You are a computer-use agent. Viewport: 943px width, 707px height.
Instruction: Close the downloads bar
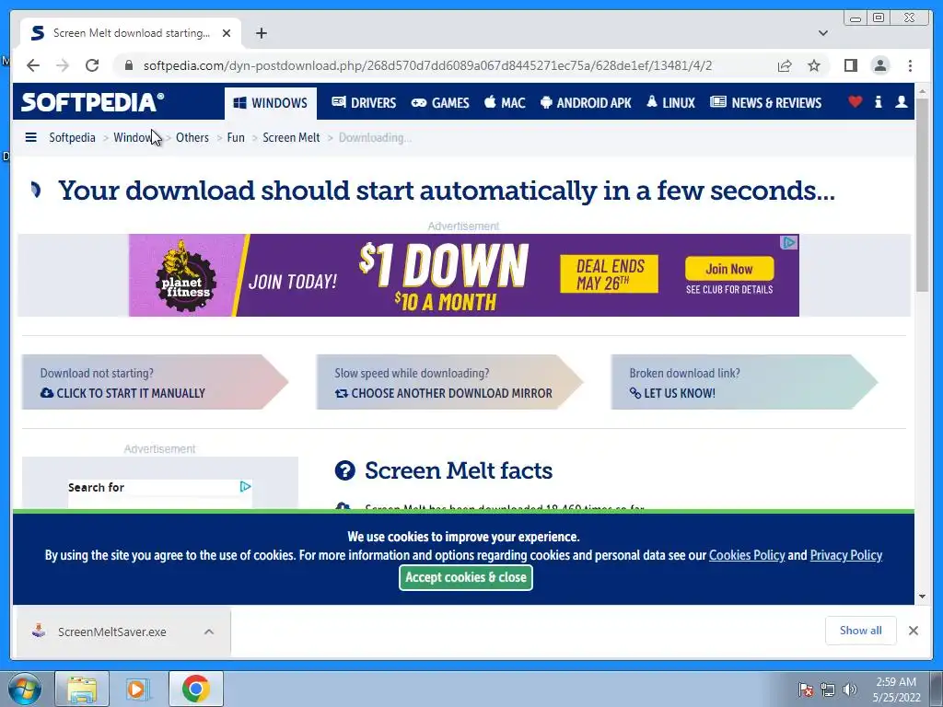point(913,631)
